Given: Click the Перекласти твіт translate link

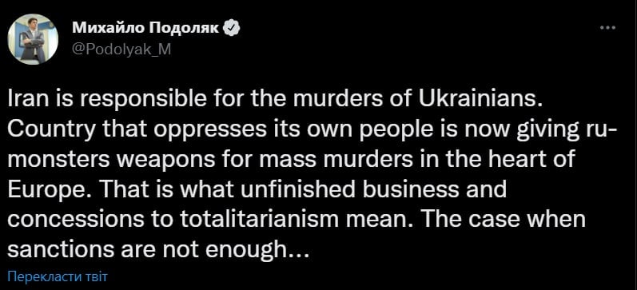Looking at the screenshot, I should (x=58, y=277).
